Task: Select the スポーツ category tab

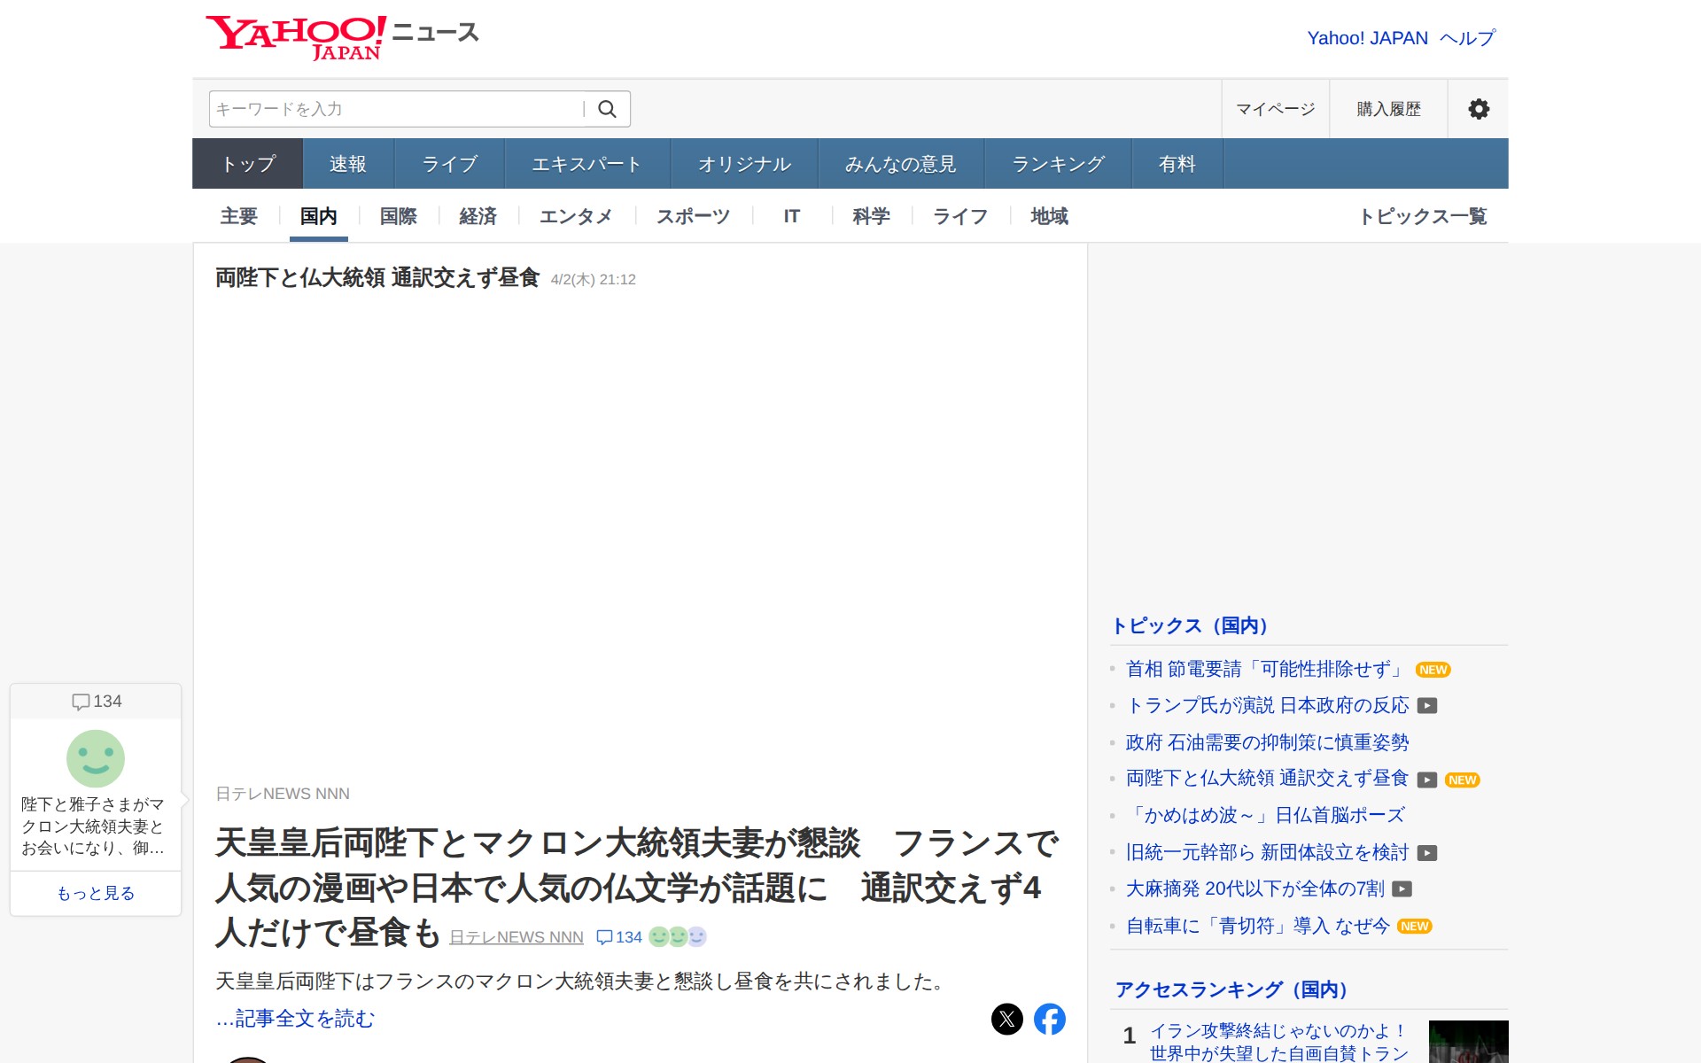Action: [x=693, y=216]
